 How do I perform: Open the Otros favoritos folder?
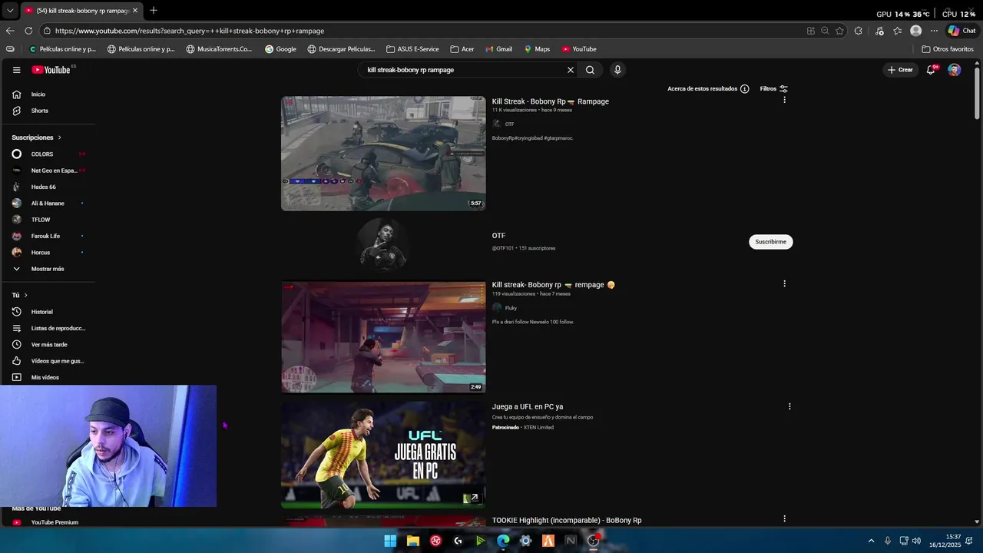point(948,49)
